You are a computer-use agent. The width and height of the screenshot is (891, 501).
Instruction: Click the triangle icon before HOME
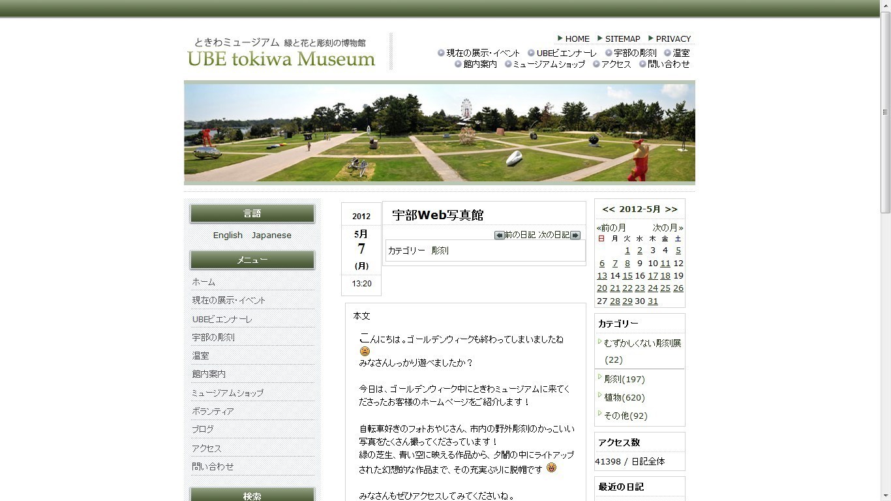[x=560, y=38]
